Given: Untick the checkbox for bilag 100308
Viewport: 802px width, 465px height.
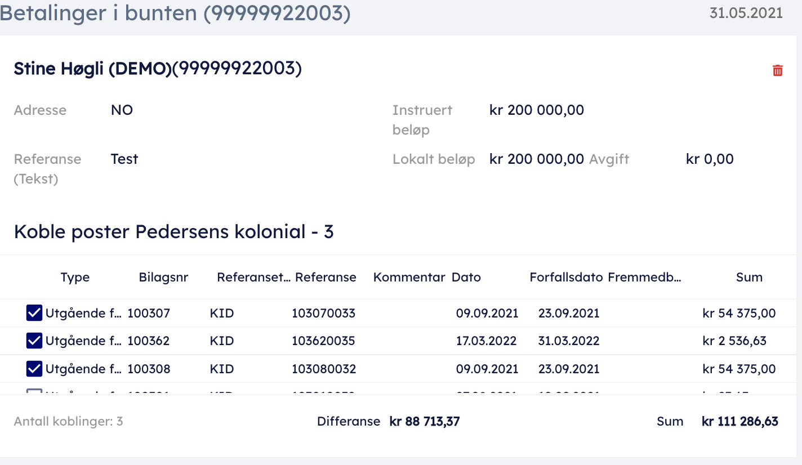Looking at the screenshot, I should tap(34, 369).
